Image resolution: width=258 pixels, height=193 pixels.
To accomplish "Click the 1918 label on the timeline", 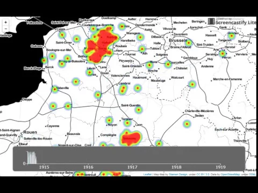I will (176, 167).
